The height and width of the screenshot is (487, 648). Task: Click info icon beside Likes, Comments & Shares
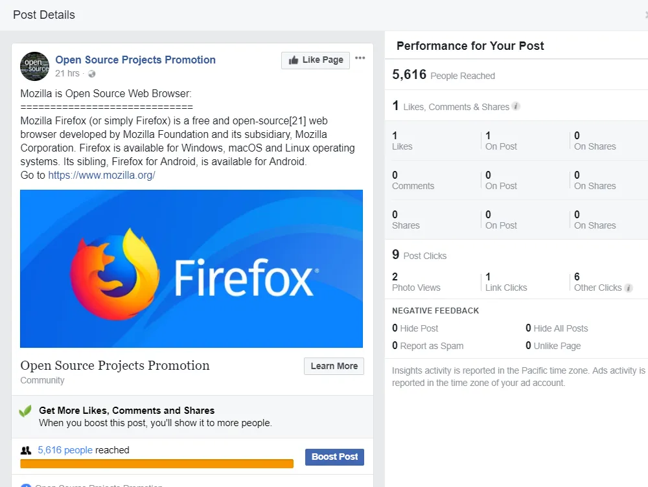pos(515,106)
